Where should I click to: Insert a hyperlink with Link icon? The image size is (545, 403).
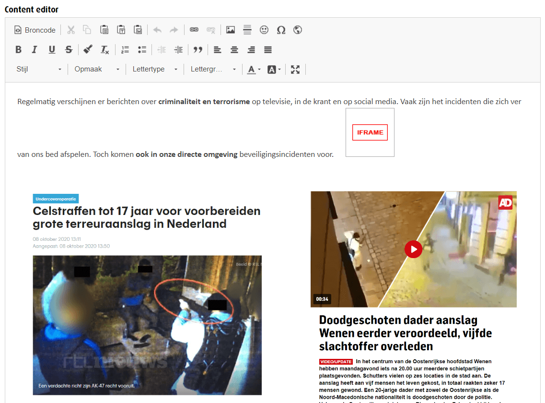point(194,30)
